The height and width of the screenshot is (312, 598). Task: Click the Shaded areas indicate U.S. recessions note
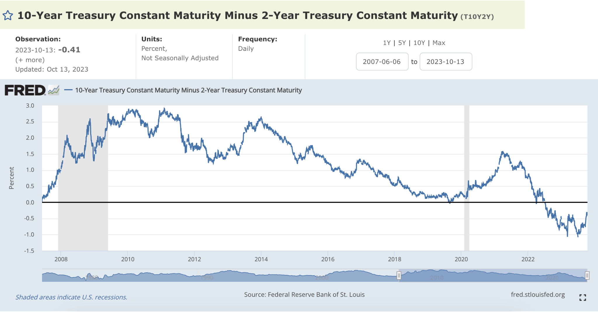[x=71, y=297]
